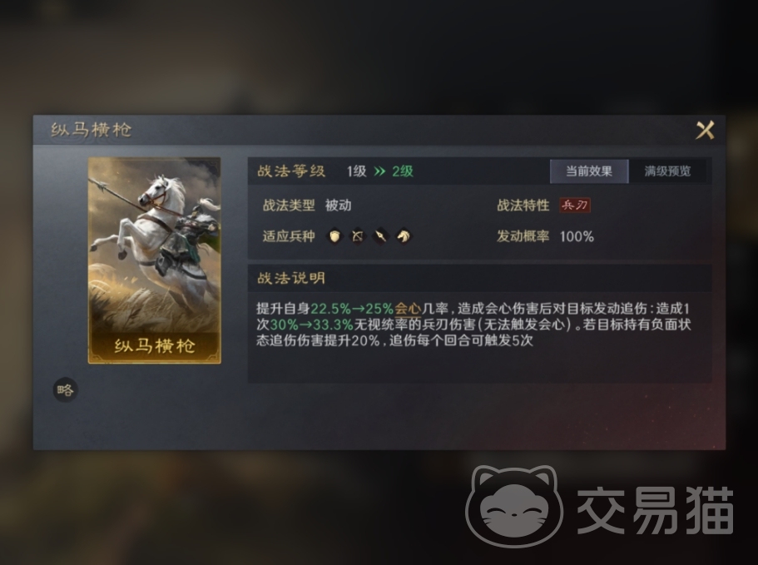Select the shield infantry troop icon
This screenshot has height=565, width=758.
[334, 236]
